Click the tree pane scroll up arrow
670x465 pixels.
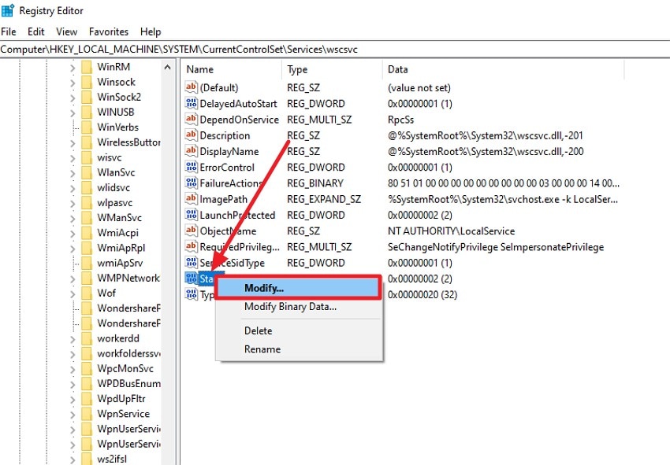pyautogui.click(x=167, y=67)
